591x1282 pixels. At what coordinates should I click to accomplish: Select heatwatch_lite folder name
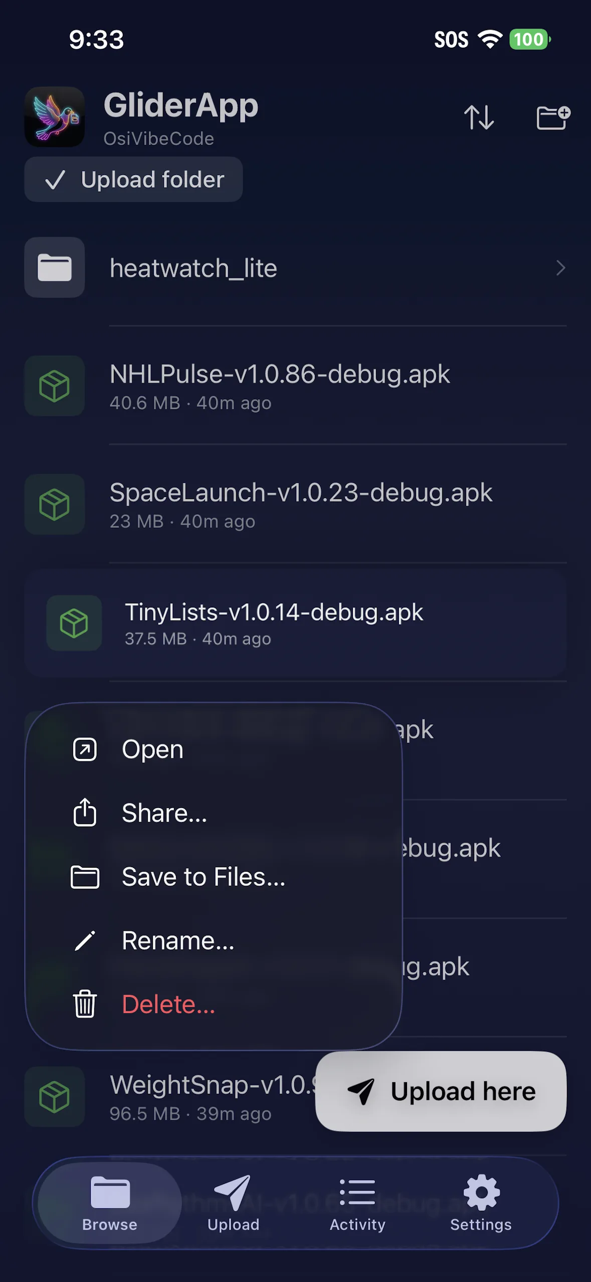(193, 268)
